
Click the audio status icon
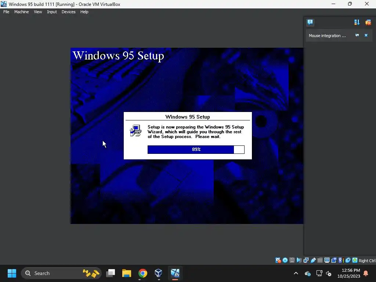click(299, 260)
